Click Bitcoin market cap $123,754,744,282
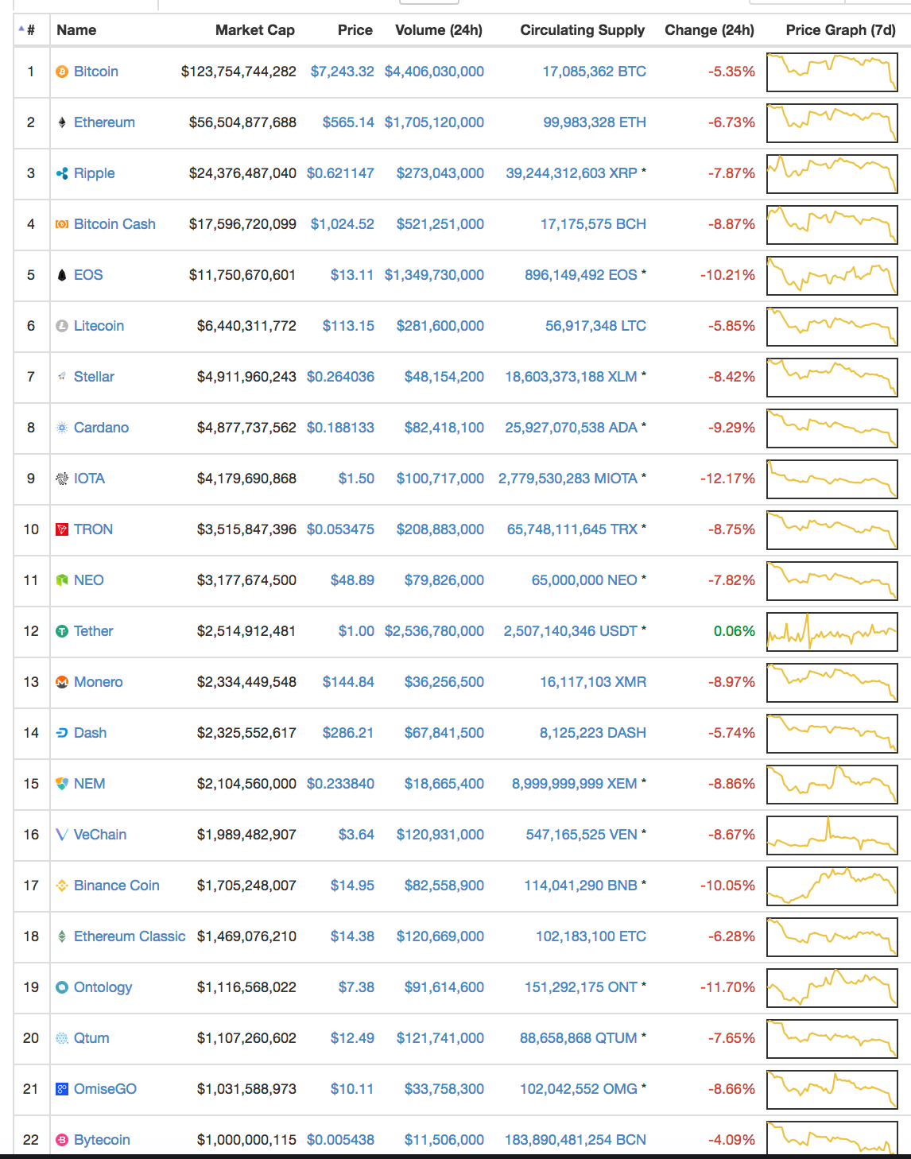This screenshot has width=911, height=1159. coord(238,72)
